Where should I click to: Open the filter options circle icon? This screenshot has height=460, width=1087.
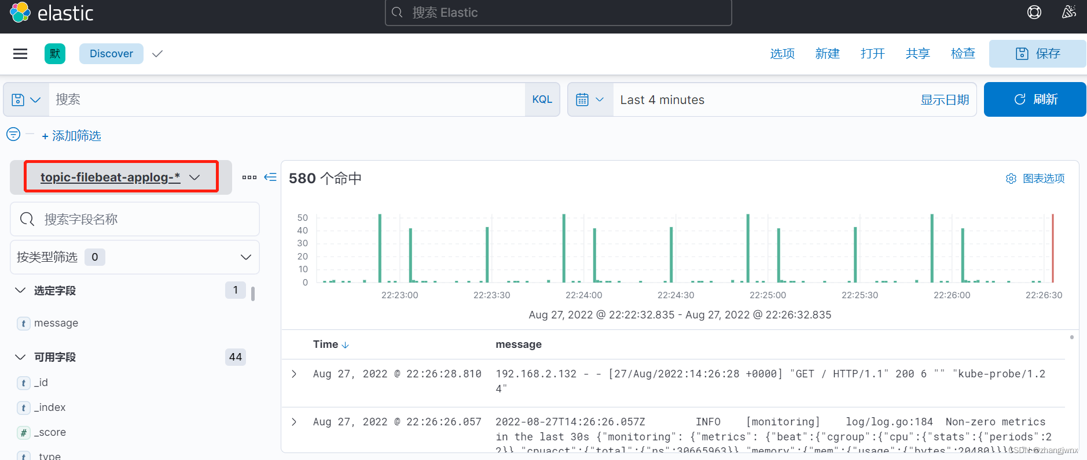[x=13, y=135]
